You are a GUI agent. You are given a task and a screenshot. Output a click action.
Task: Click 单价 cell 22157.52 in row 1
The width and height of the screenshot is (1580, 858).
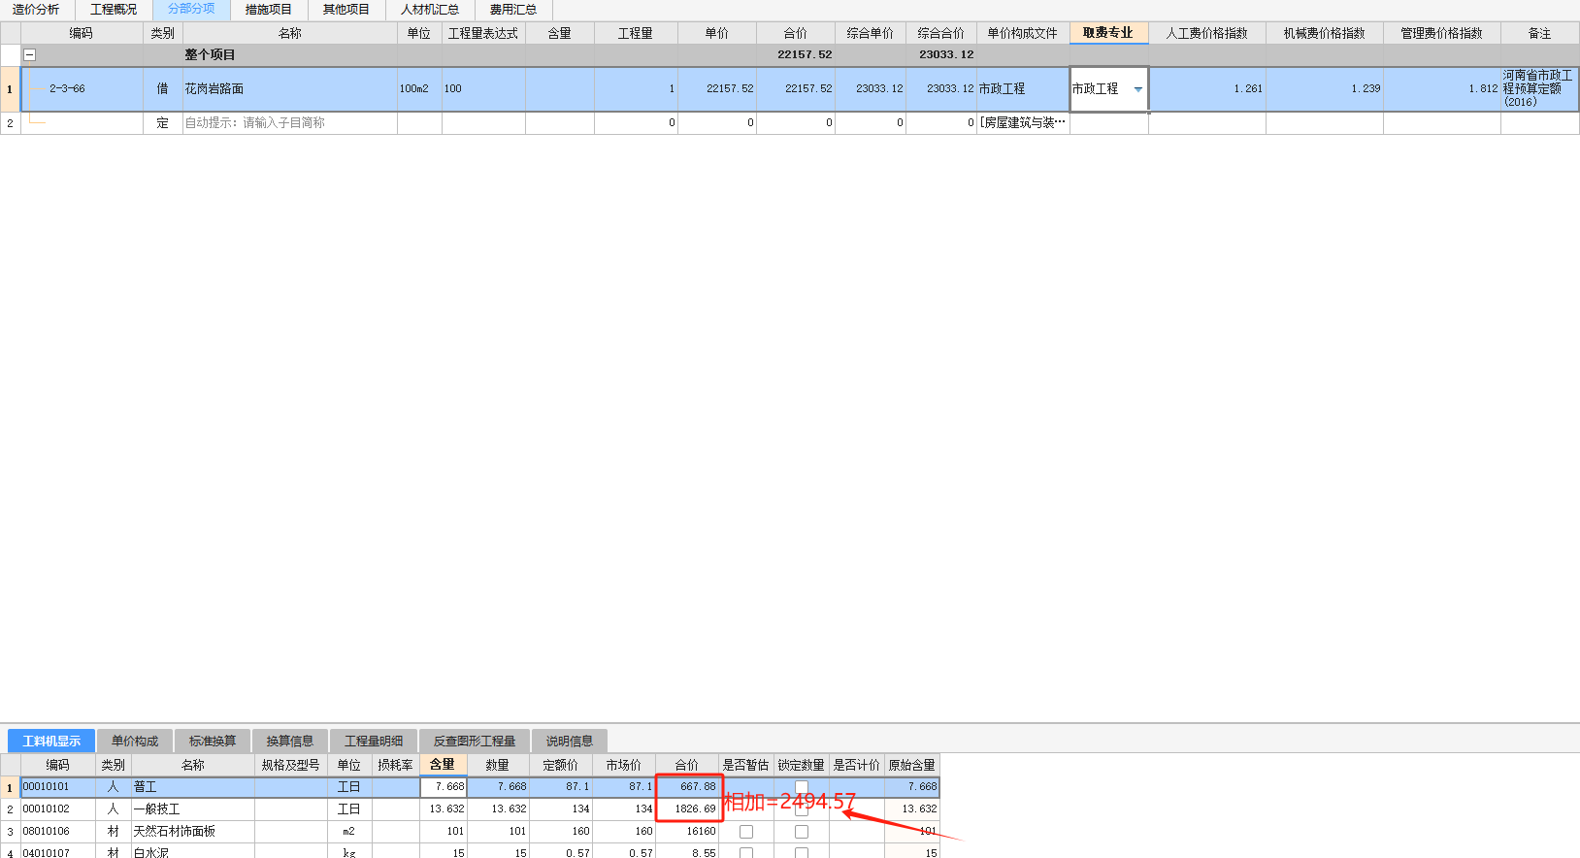click(717, 88)
